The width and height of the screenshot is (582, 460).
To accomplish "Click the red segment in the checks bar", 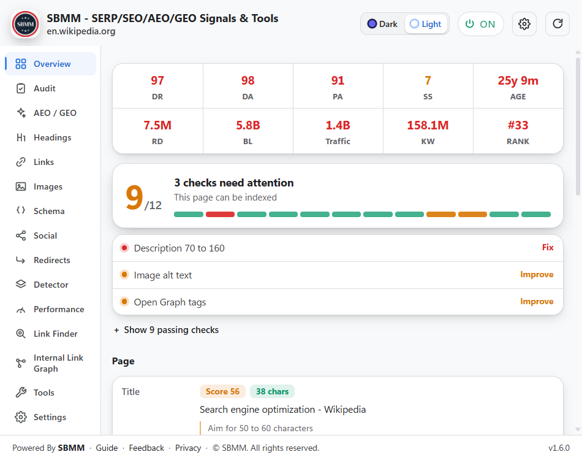I will pos(220,215).
